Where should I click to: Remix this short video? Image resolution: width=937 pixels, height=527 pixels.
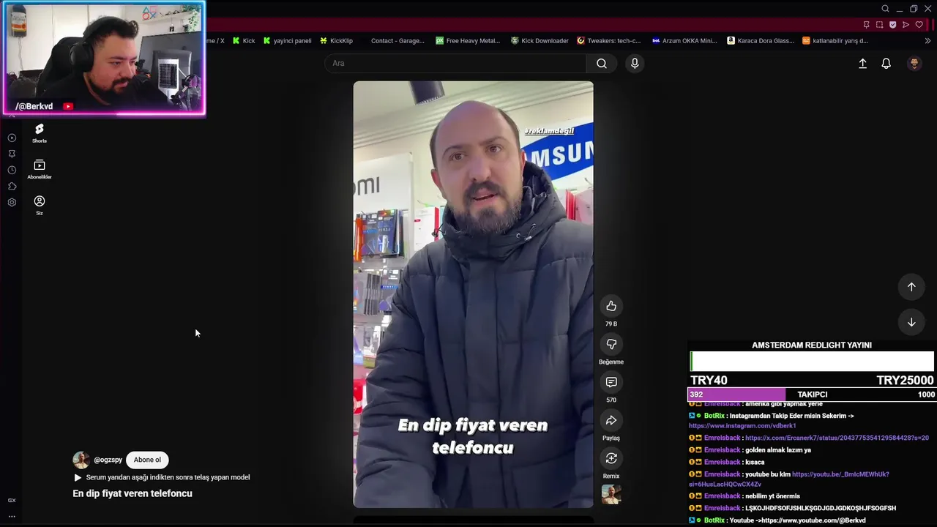tap(611, 458)
